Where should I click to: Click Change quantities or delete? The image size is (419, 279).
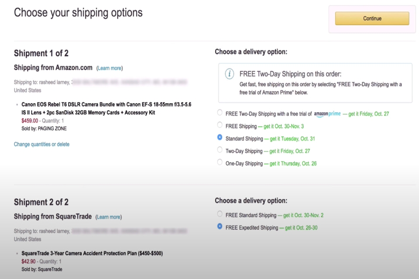[41, 144]
